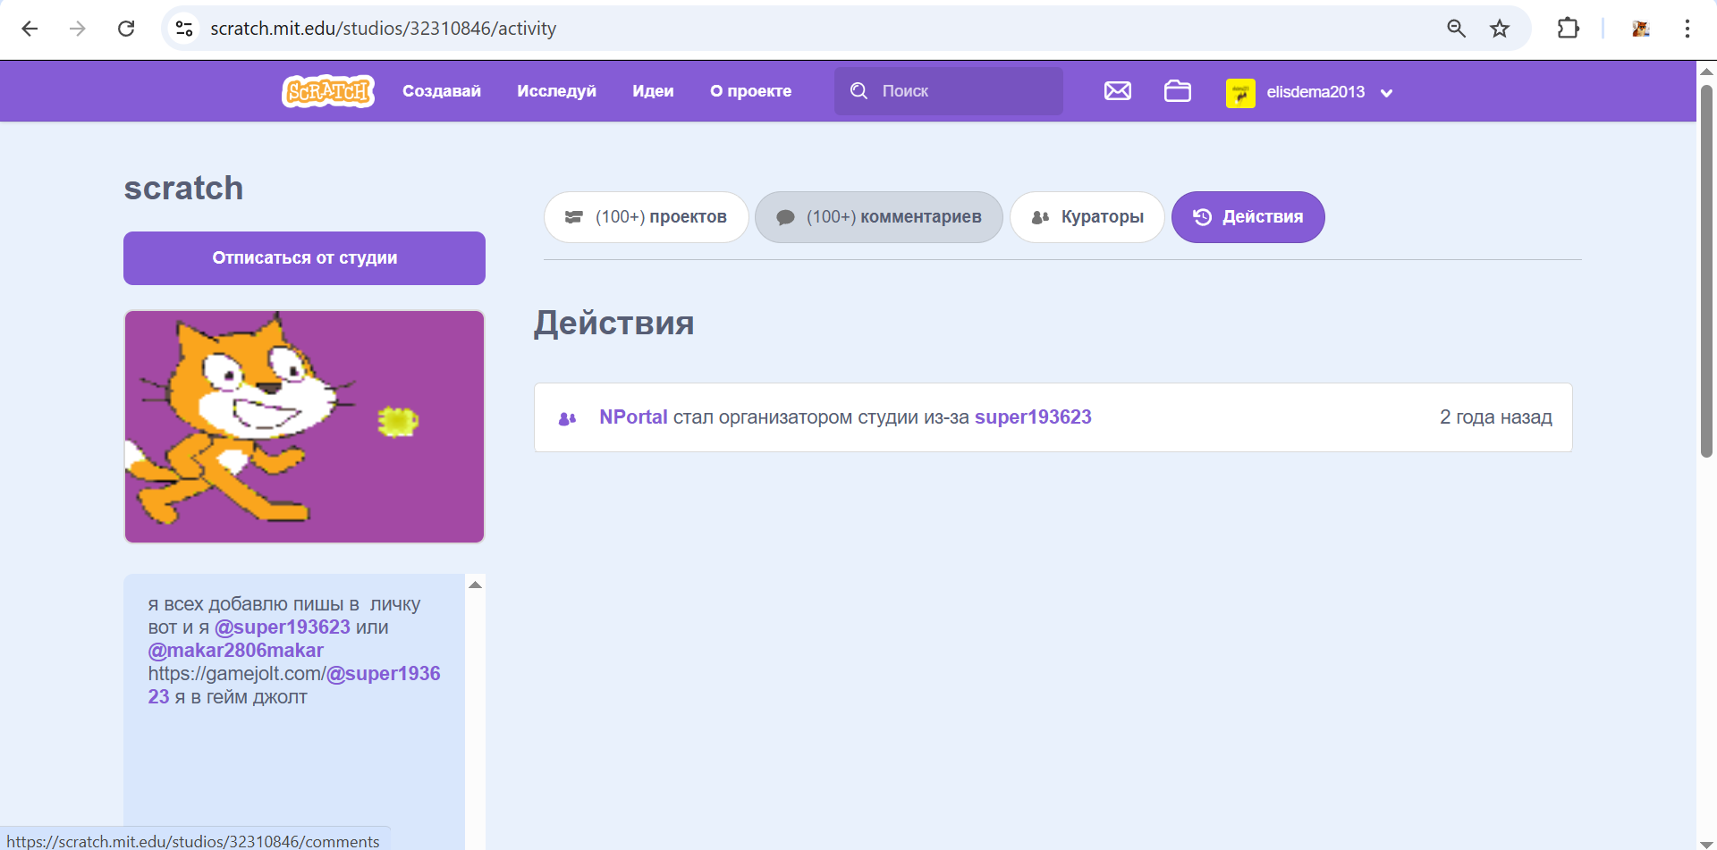The width and height of the screenshot is (1717, 850).
Task: Open the О проекте menu item
Action: 750,91
